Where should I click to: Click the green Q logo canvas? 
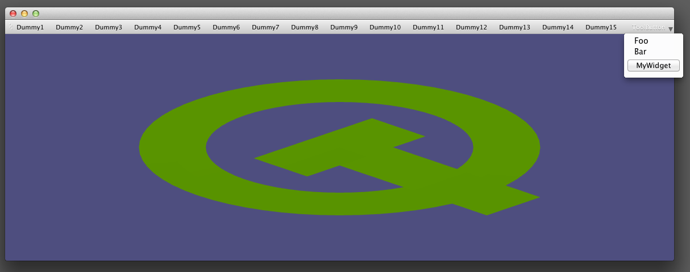click(x=339, y=147)
